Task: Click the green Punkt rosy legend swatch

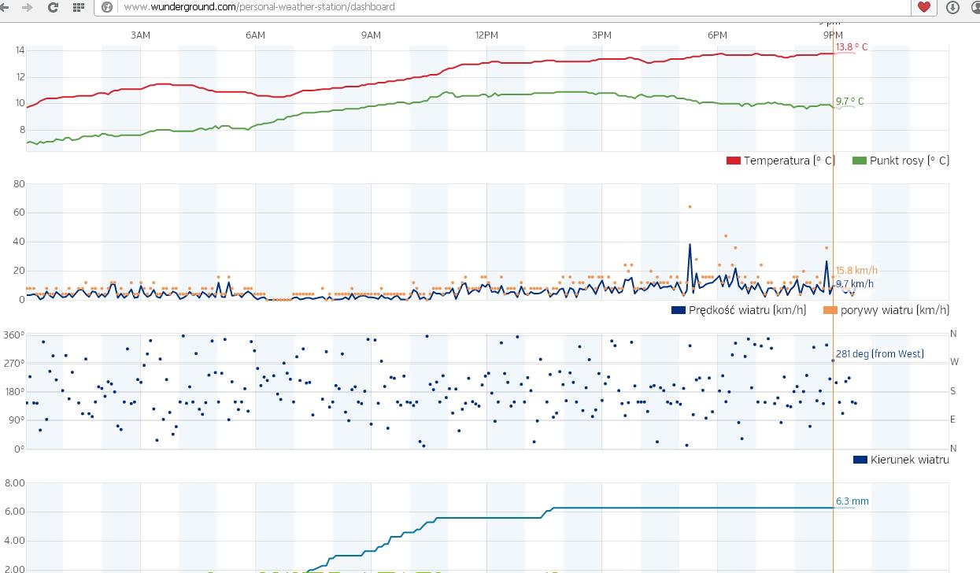Action: click(x=860, y=161)
